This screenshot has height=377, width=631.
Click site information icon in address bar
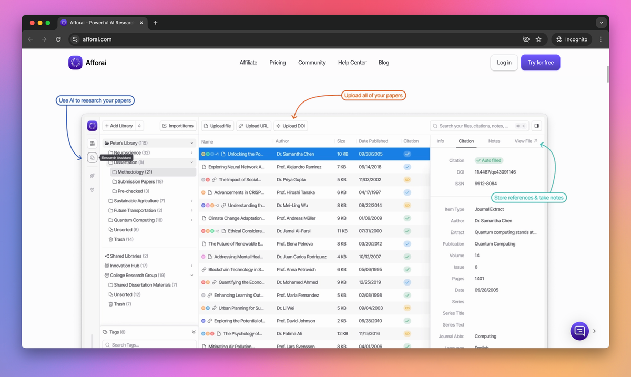(75, 39)
